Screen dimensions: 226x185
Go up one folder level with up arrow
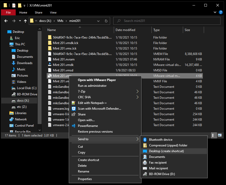[x=25, y=21]
